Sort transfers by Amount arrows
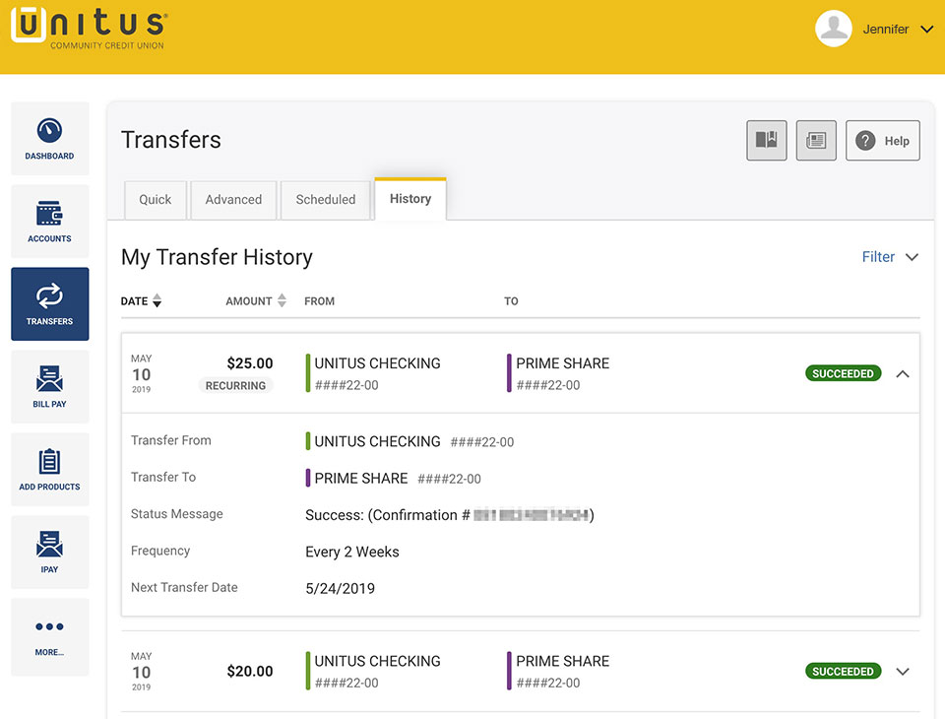This screenshot has width=945, height=719. (x=282, y=300)
